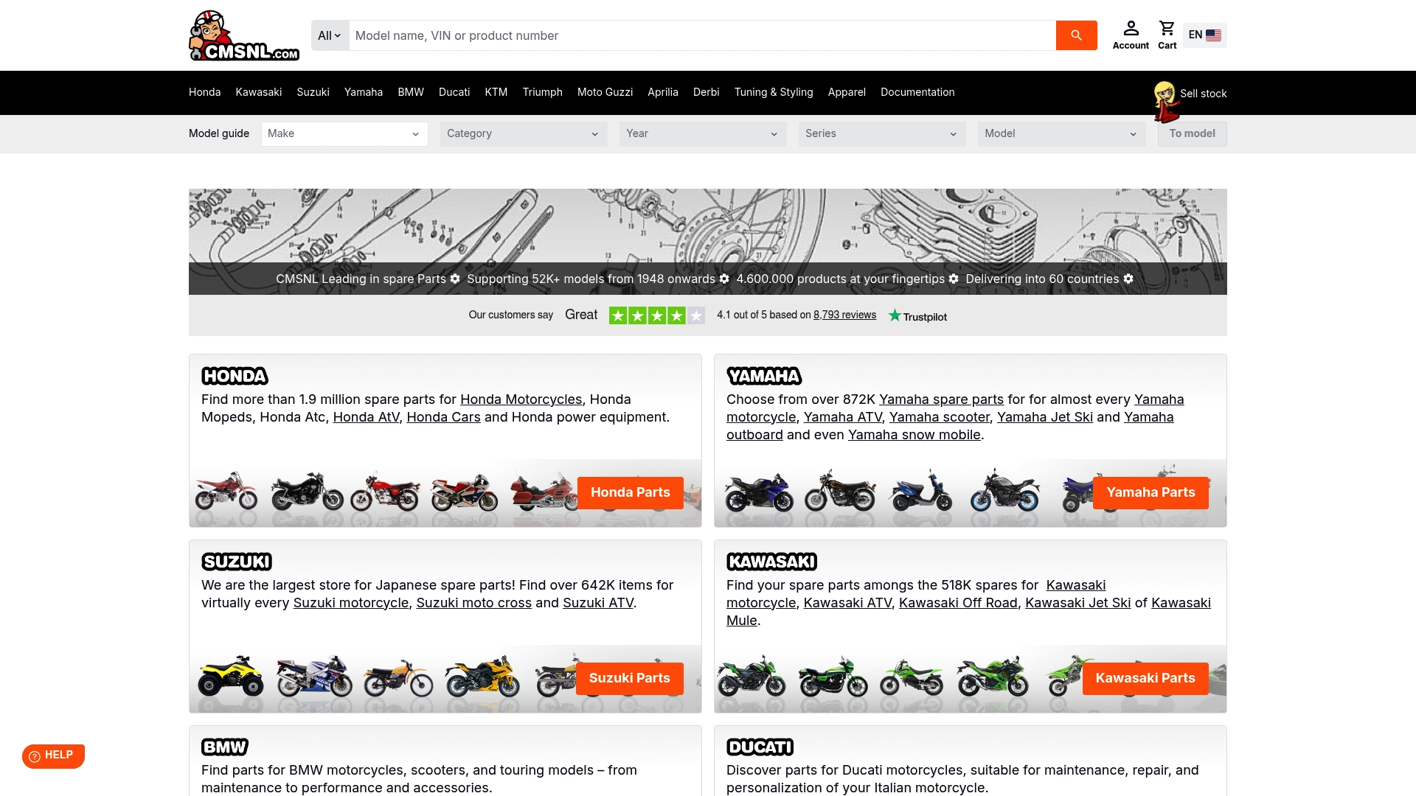This screenshot has height=796, width=1416.
Task: Click the Trustpilot logo
Action: [x=917, y=316]
